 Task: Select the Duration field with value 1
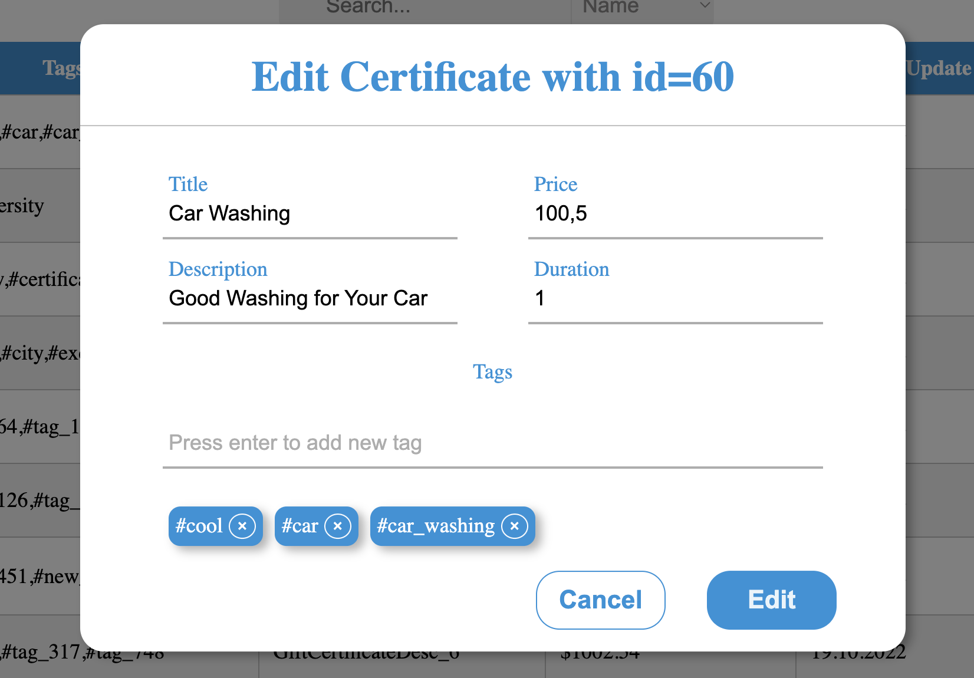point(676,298)
